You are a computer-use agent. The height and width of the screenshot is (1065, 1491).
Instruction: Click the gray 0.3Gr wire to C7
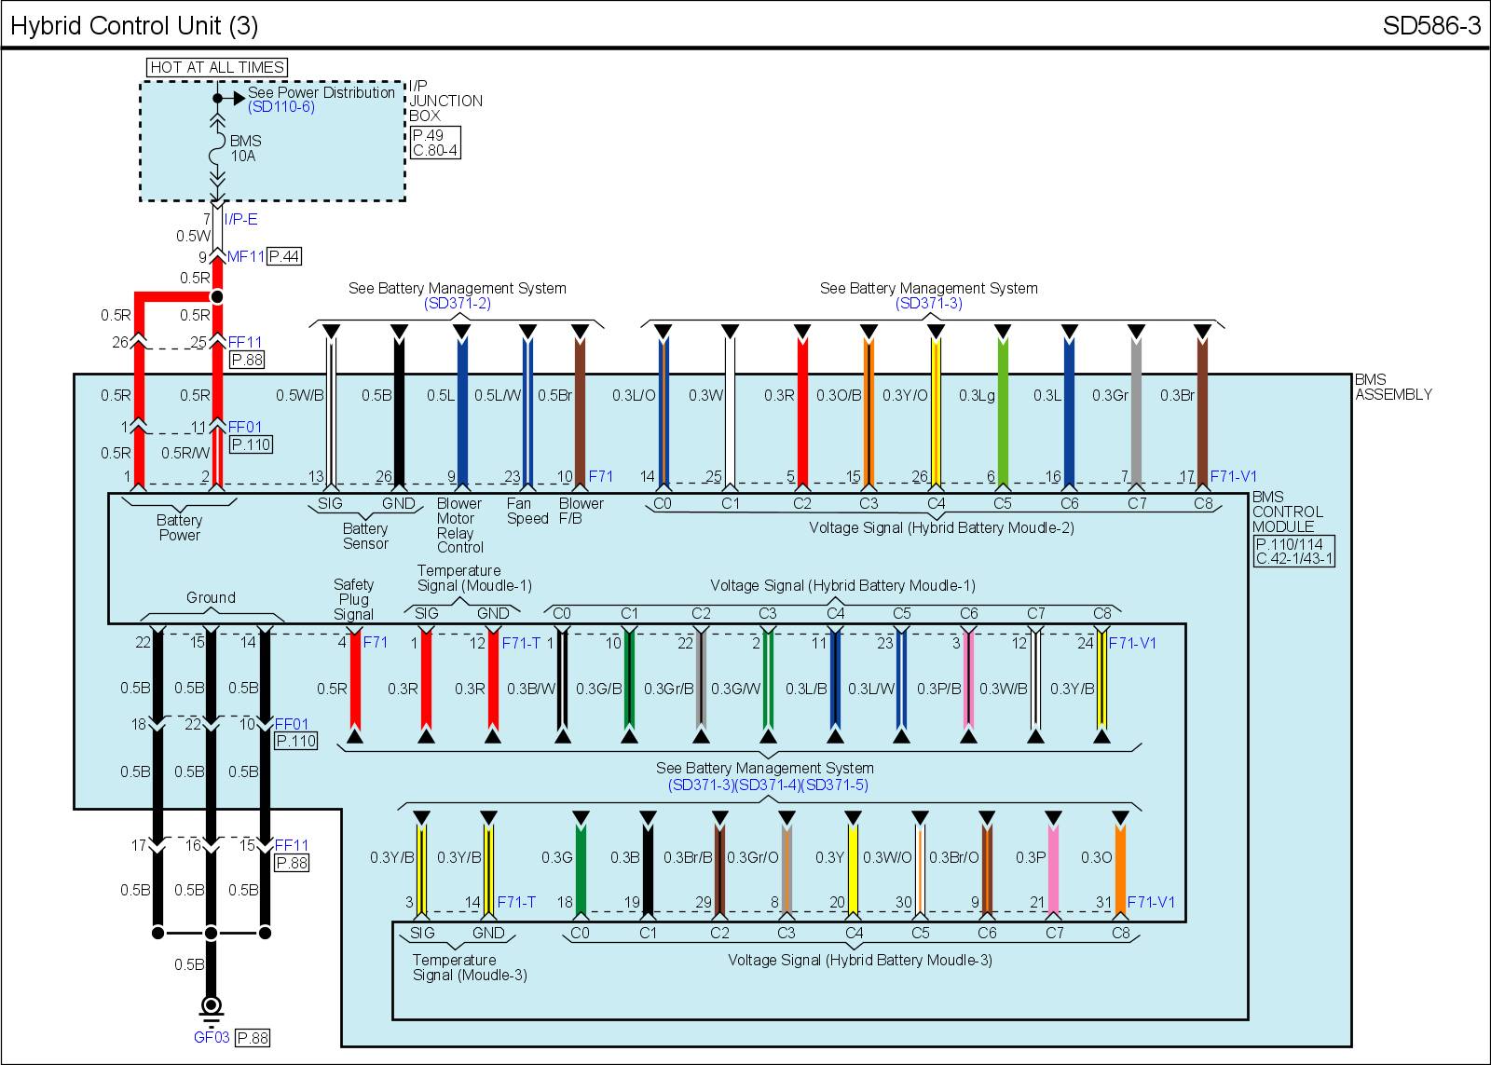pyautogui.click(x=1136, y=410)
